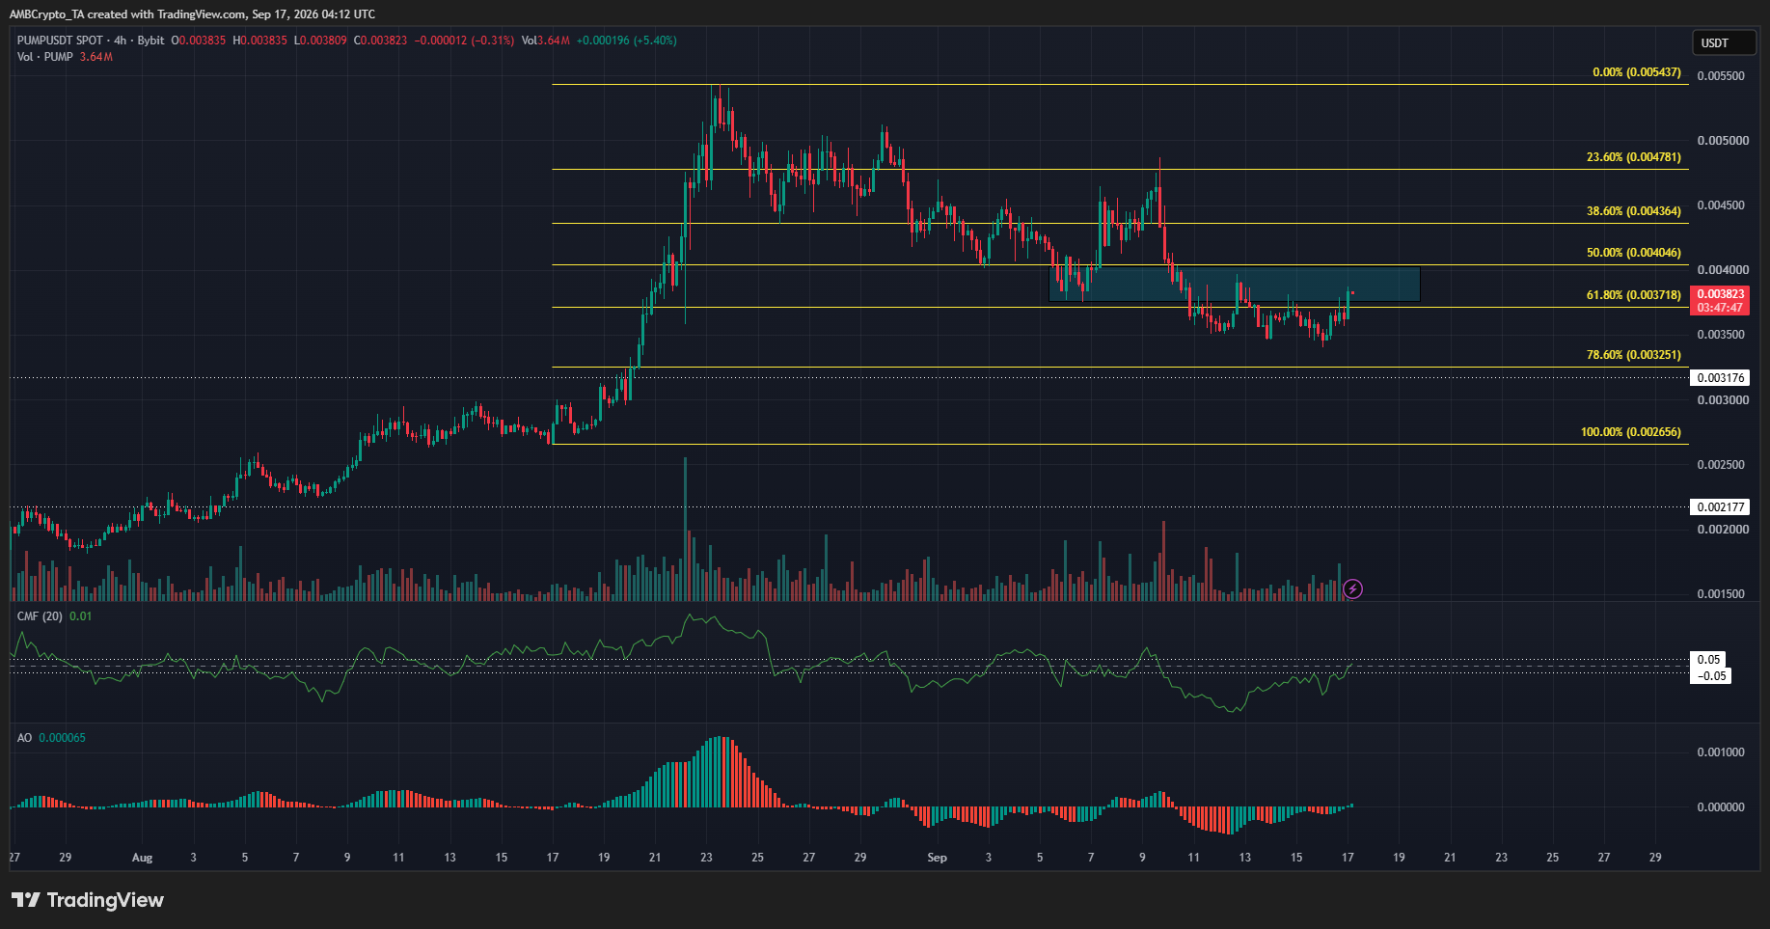The image size is (1770, 929).
Task: Select the 0.00% (0.005437) Fibonacci label
Action: pos(1636,72)
